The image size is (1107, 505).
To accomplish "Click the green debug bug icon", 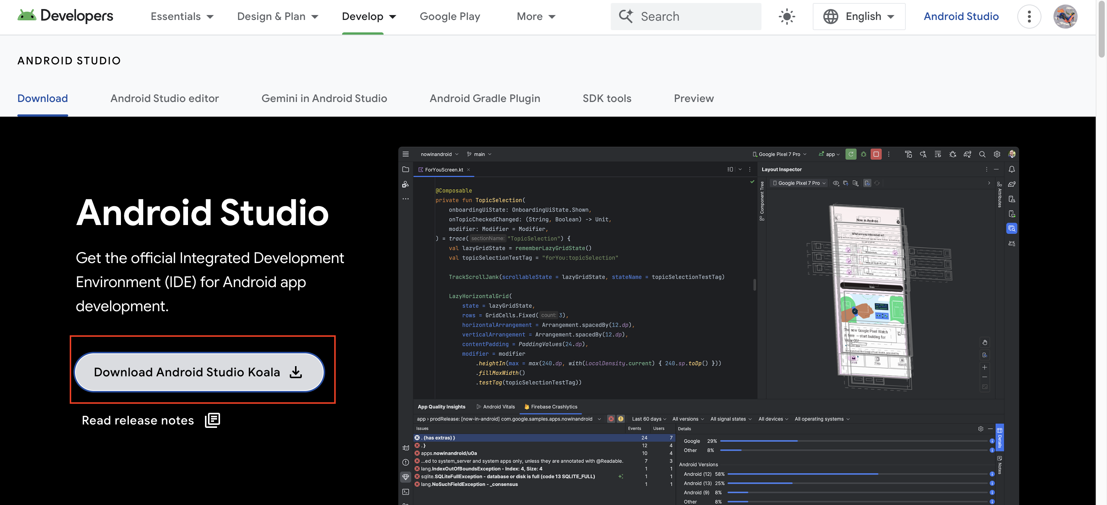I will [863, 154].
